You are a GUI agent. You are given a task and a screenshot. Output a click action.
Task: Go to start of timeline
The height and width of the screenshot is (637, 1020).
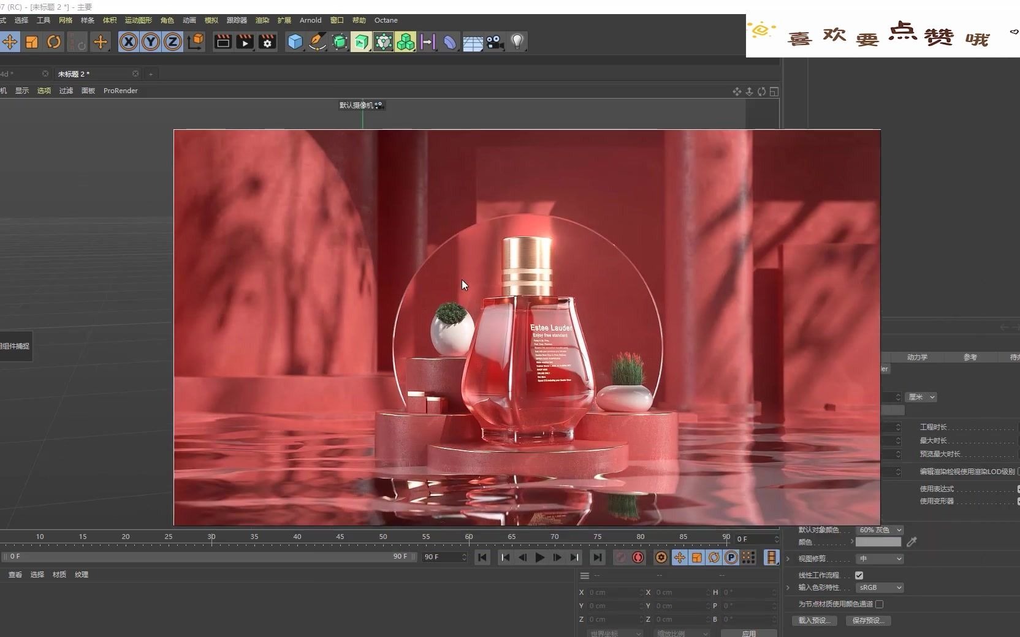482,557
